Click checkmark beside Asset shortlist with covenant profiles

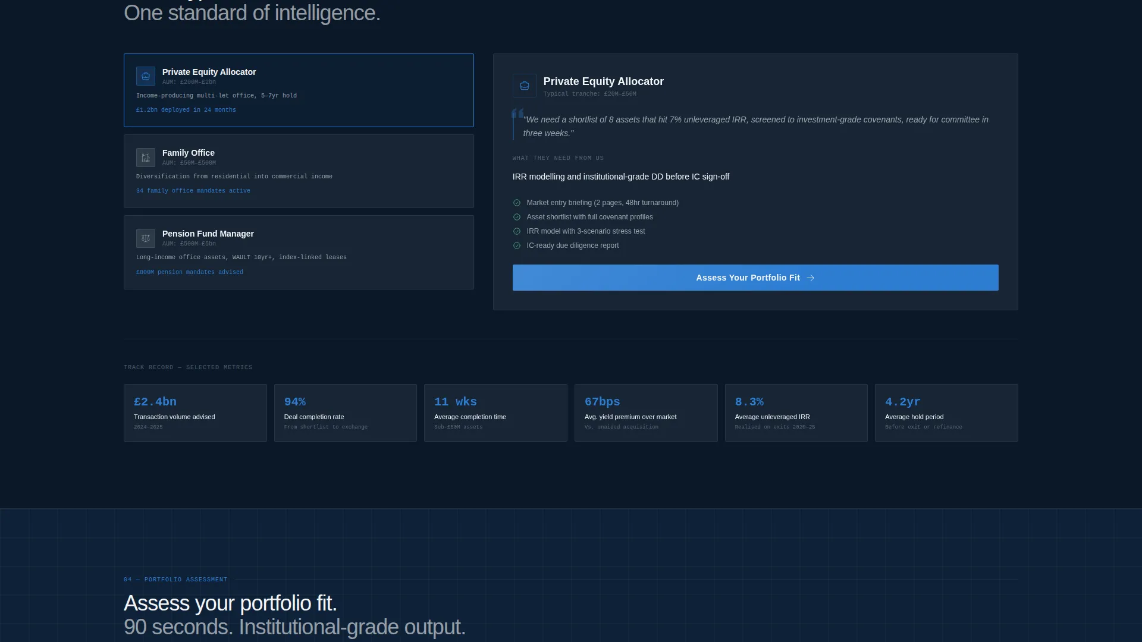click(517, 217)
